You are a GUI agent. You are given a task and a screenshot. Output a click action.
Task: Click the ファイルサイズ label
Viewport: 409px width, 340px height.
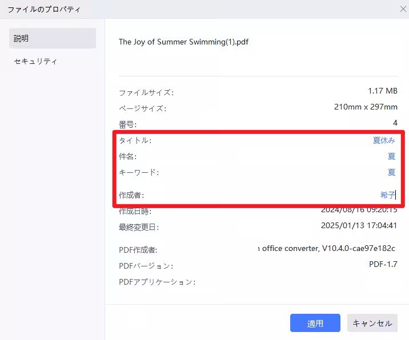click(x=146, y=92)
